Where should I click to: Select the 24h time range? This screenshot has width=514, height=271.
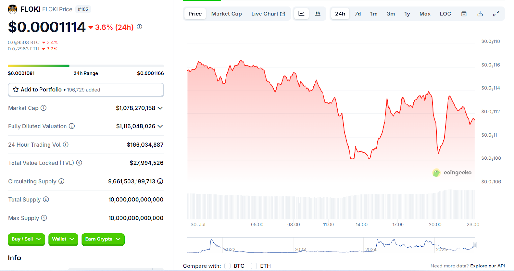point(340,14)
